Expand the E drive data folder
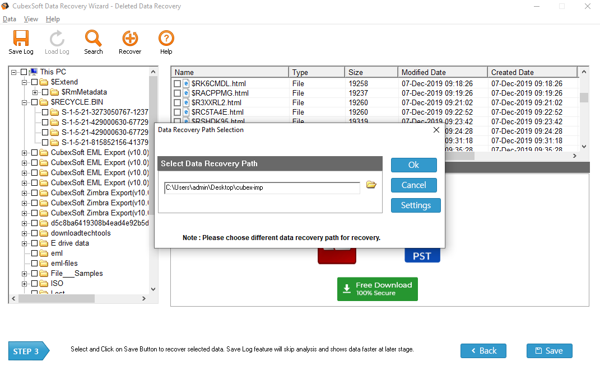 (23, 243)
